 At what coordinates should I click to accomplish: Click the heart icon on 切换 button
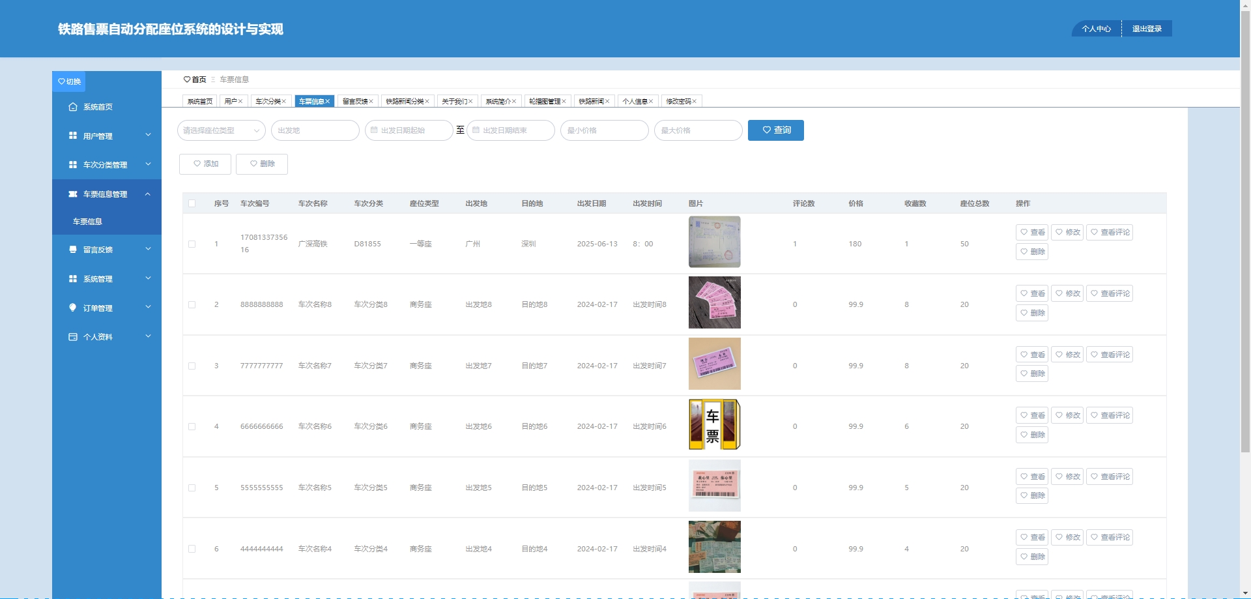(61, 81)
